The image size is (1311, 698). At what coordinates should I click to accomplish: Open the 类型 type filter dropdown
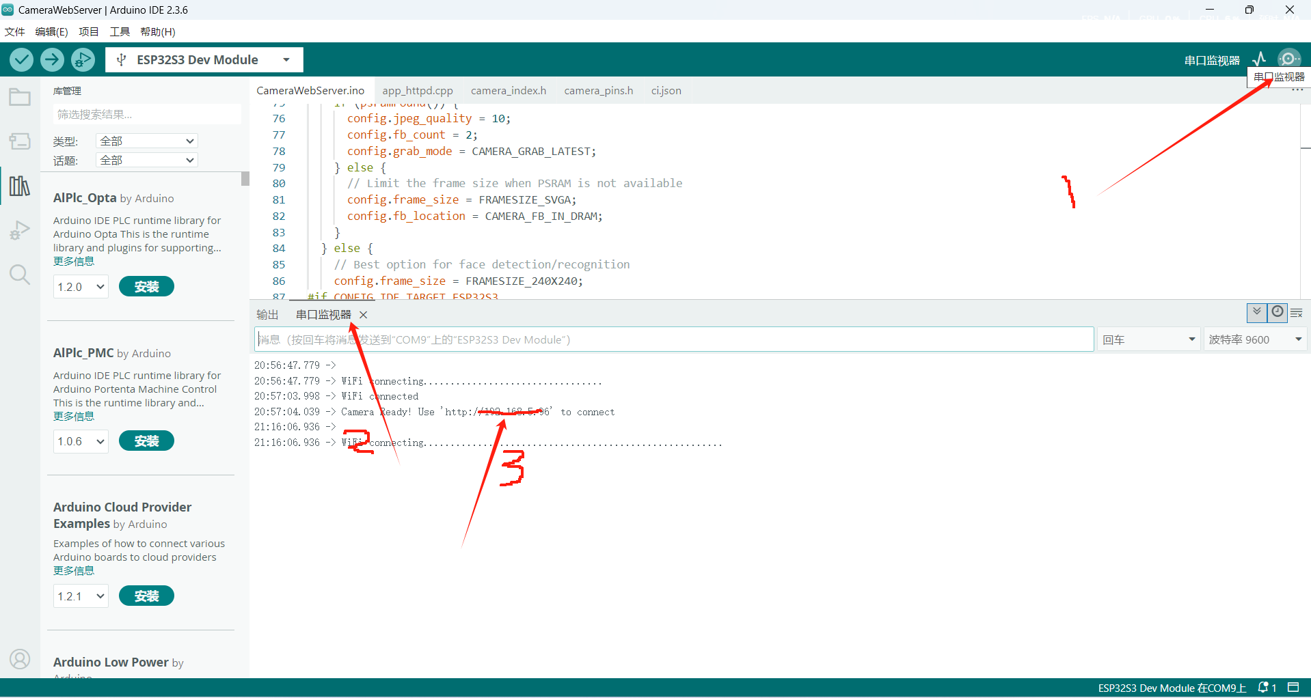tap(146, 141)
